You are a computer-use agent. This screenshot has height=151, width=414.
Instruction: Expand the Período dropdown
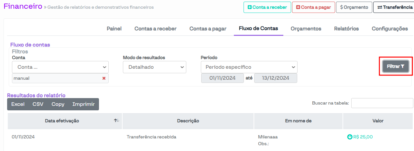[x=249, y=67]
